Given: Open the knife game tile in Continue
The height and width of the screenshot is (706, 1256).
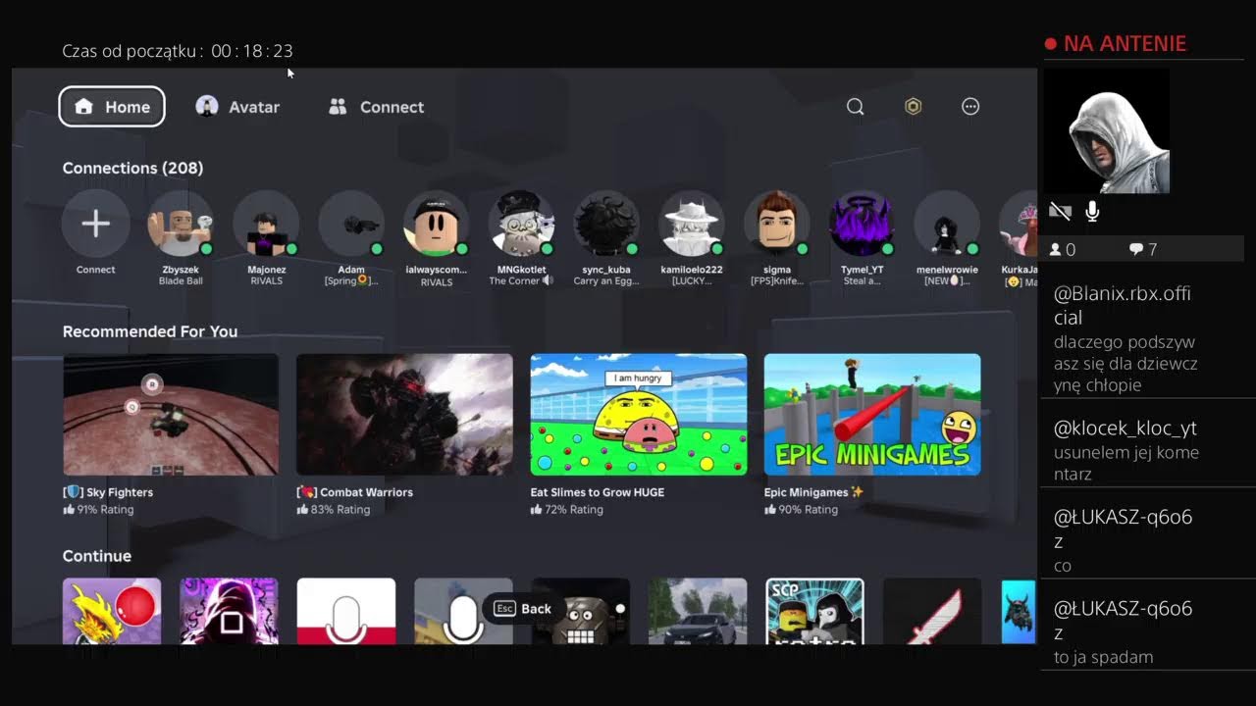Looking at the screenshot, I should tap(932, 611).
